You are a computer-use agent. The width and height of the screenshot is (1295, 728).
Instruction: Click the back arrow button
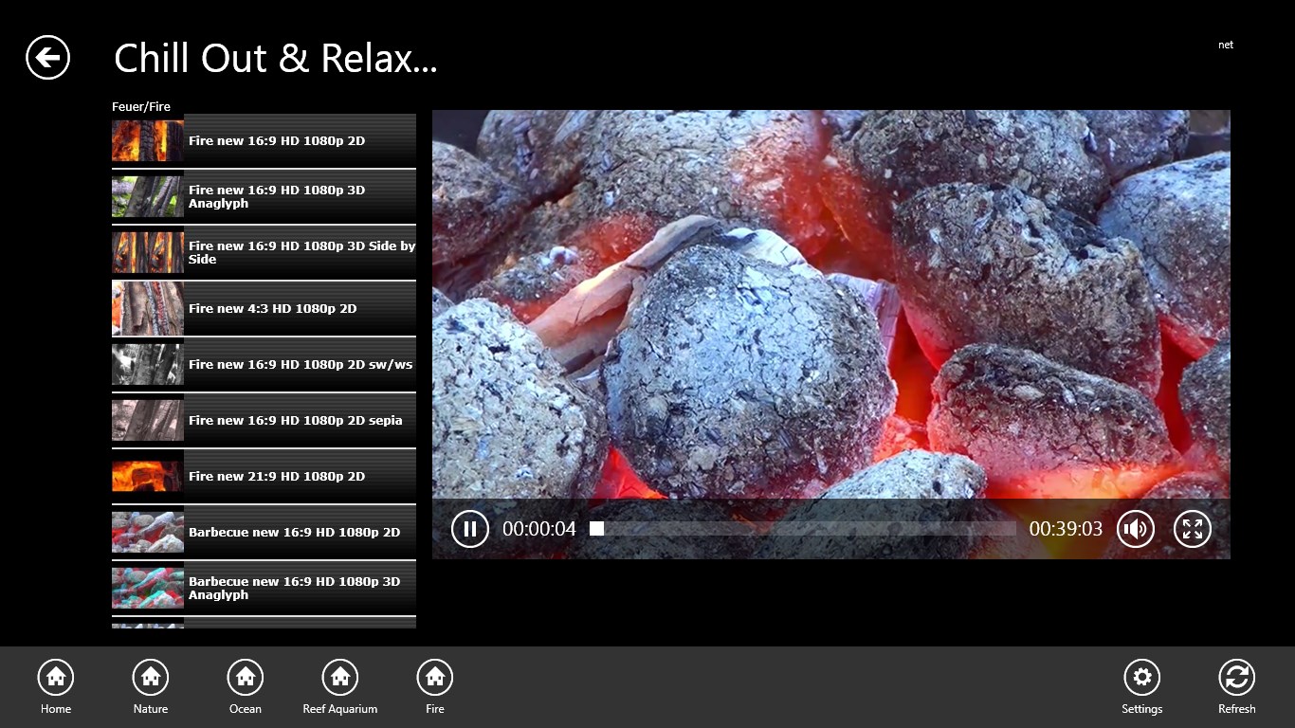click(x=47, y=58)
